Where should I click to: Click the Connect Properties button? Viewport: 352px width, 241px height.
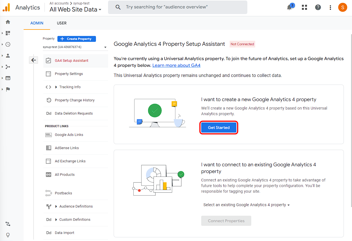click(226, 221)
